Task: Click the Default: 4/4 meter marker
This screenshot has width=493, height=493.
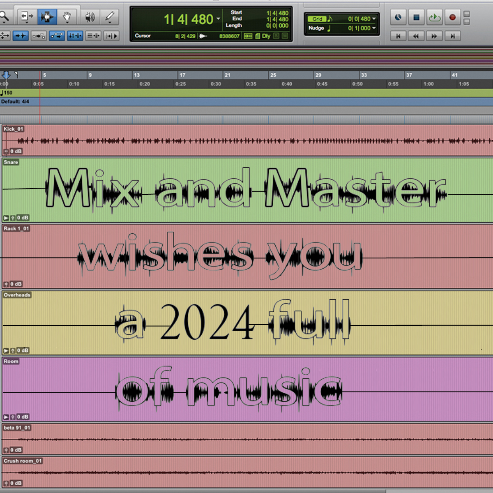Action: (x=15, y=101)
